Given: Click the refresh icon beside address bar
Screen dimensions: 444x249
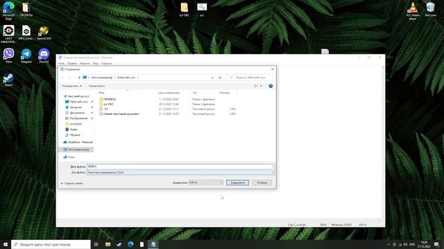Looking at the screenshot, I should (x=220, y=77).
